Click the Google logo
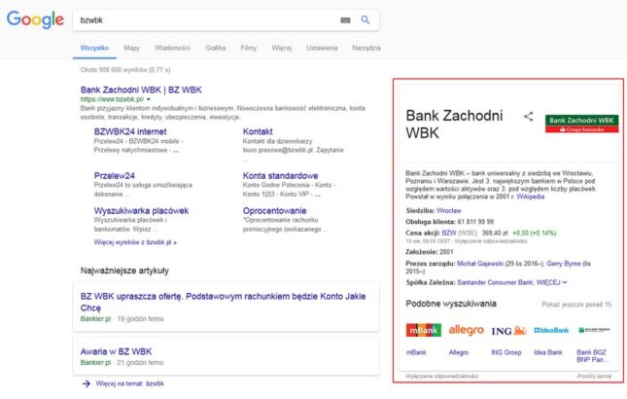The height and width of the screenshot is (399, 627). [x=35, y=19]
